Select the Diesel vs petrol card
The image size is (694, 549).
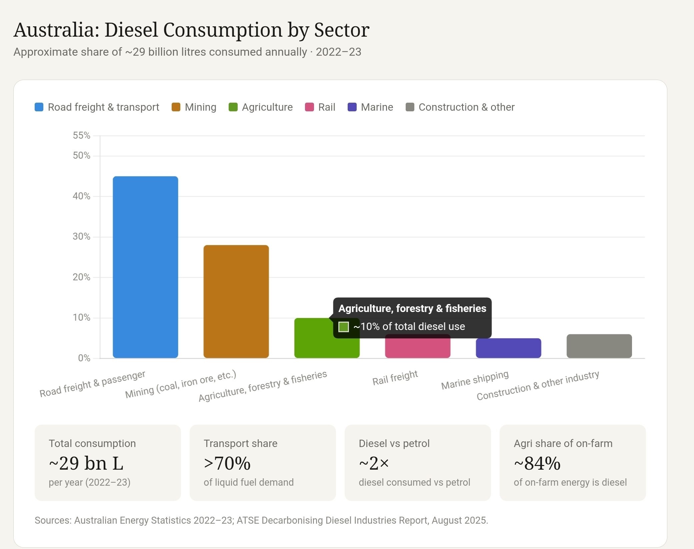tap(417, 462)
